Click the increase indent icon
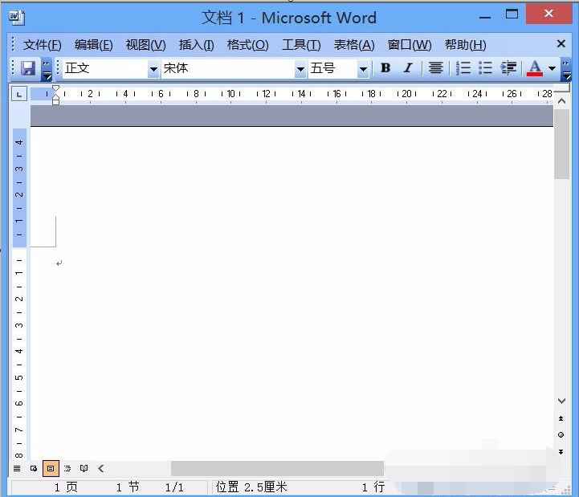Image resolution: width=579 pixels, height=497 pixels. point(508,68)
